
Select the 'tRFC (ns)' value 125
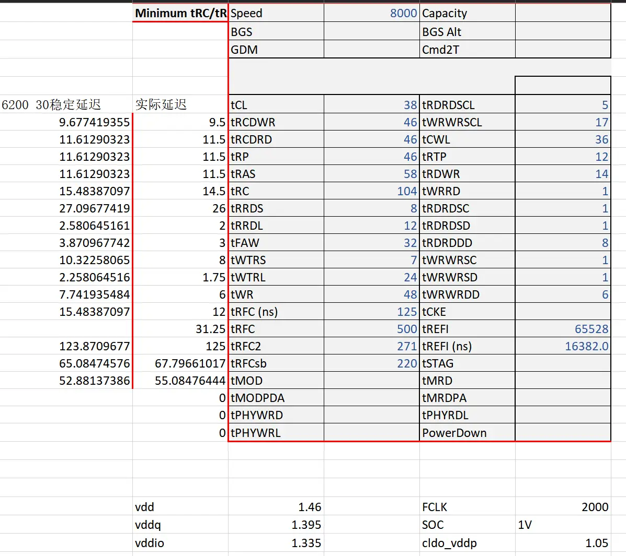372,311
